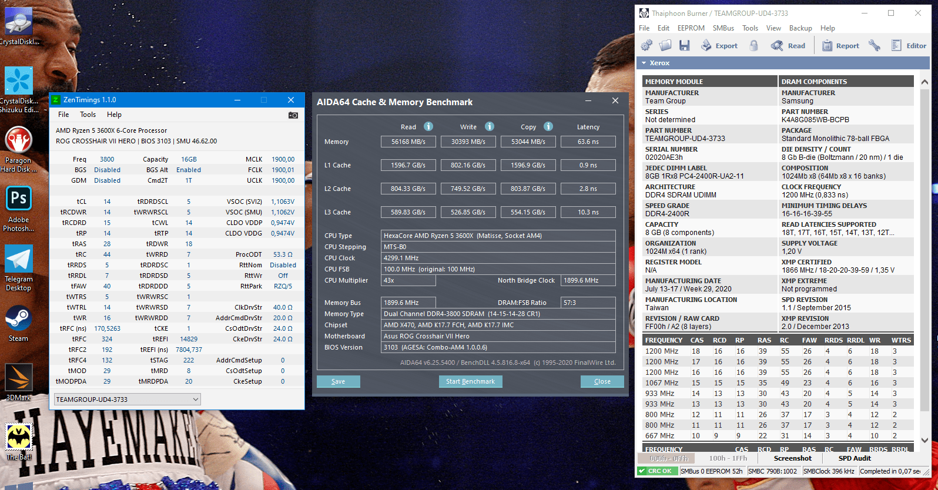Click the ProcODT 53.3 Ω value
Screen dimensions: 938x490
[x=283, y=254]
